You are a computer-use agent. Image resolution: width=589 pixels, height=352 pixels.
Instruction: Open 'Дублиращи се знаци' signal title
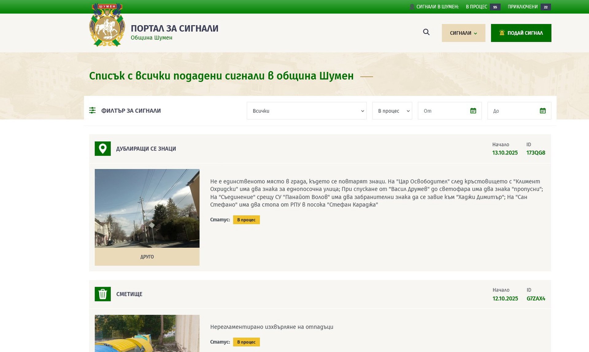click(146, 149)
